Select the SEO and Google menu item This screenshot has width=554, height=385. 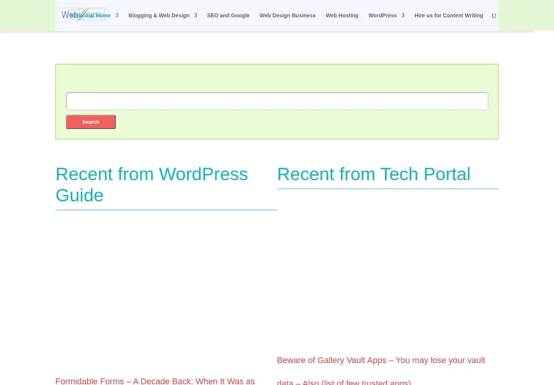tap(228, 15)
